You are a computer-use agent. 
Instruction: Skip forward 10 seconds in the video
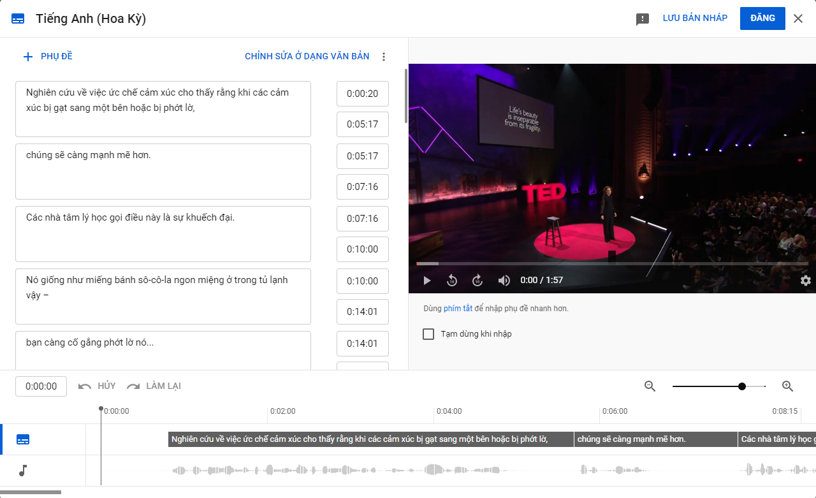pyautogui.click(x=477, y=281)
